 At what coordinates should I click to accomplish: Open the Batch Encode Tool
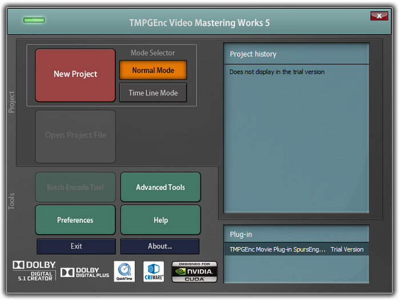[x=75, y=187]
